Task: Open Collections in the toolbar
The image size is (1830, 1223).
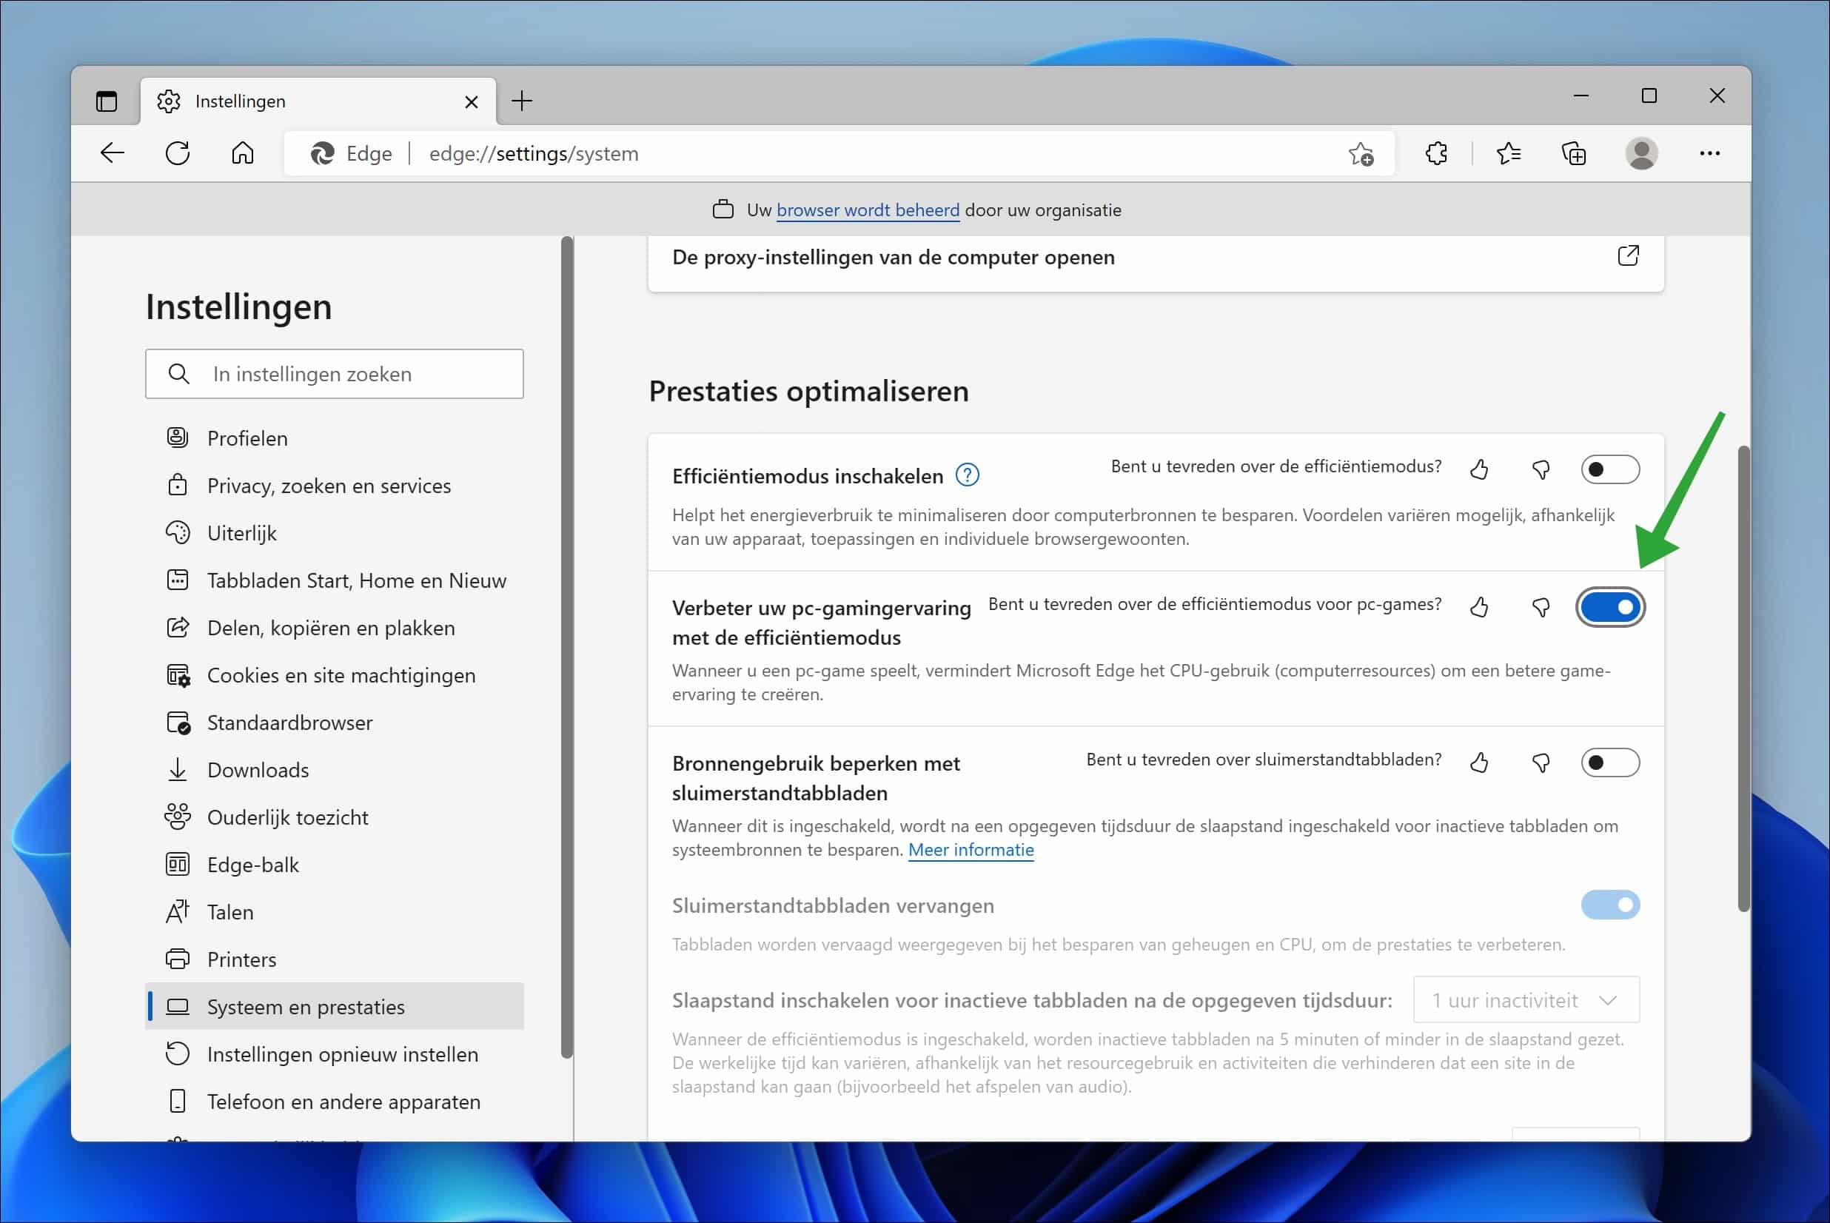Action: pos(1573,153)
